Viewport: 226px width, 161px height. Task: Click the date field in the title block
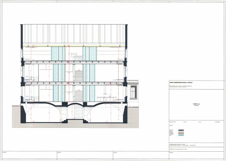pyautogui.click(x=172, y=122)
